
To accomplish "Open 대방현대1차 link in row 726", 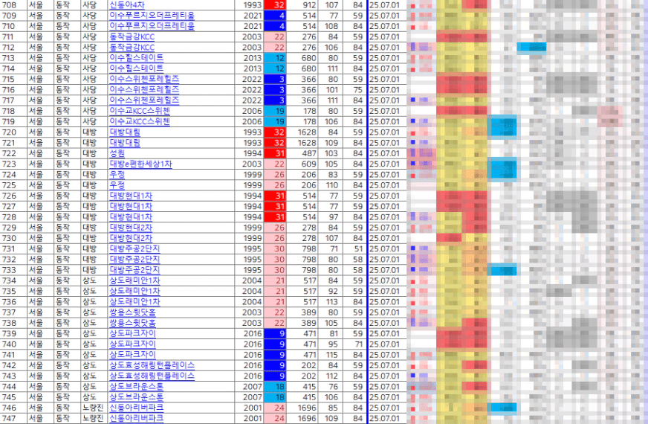I will tap(131, 196).
